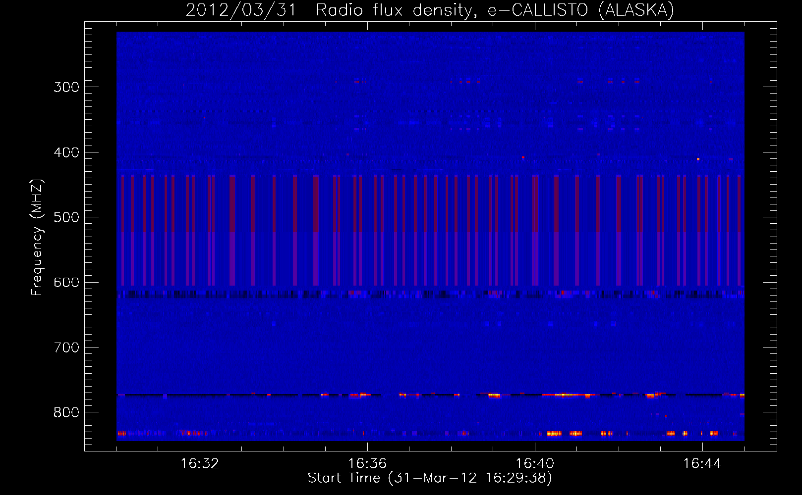
Task: Click the plot title mentioning e-CALLISTO (ALASKA)
Action: click(x=430, y=10)
